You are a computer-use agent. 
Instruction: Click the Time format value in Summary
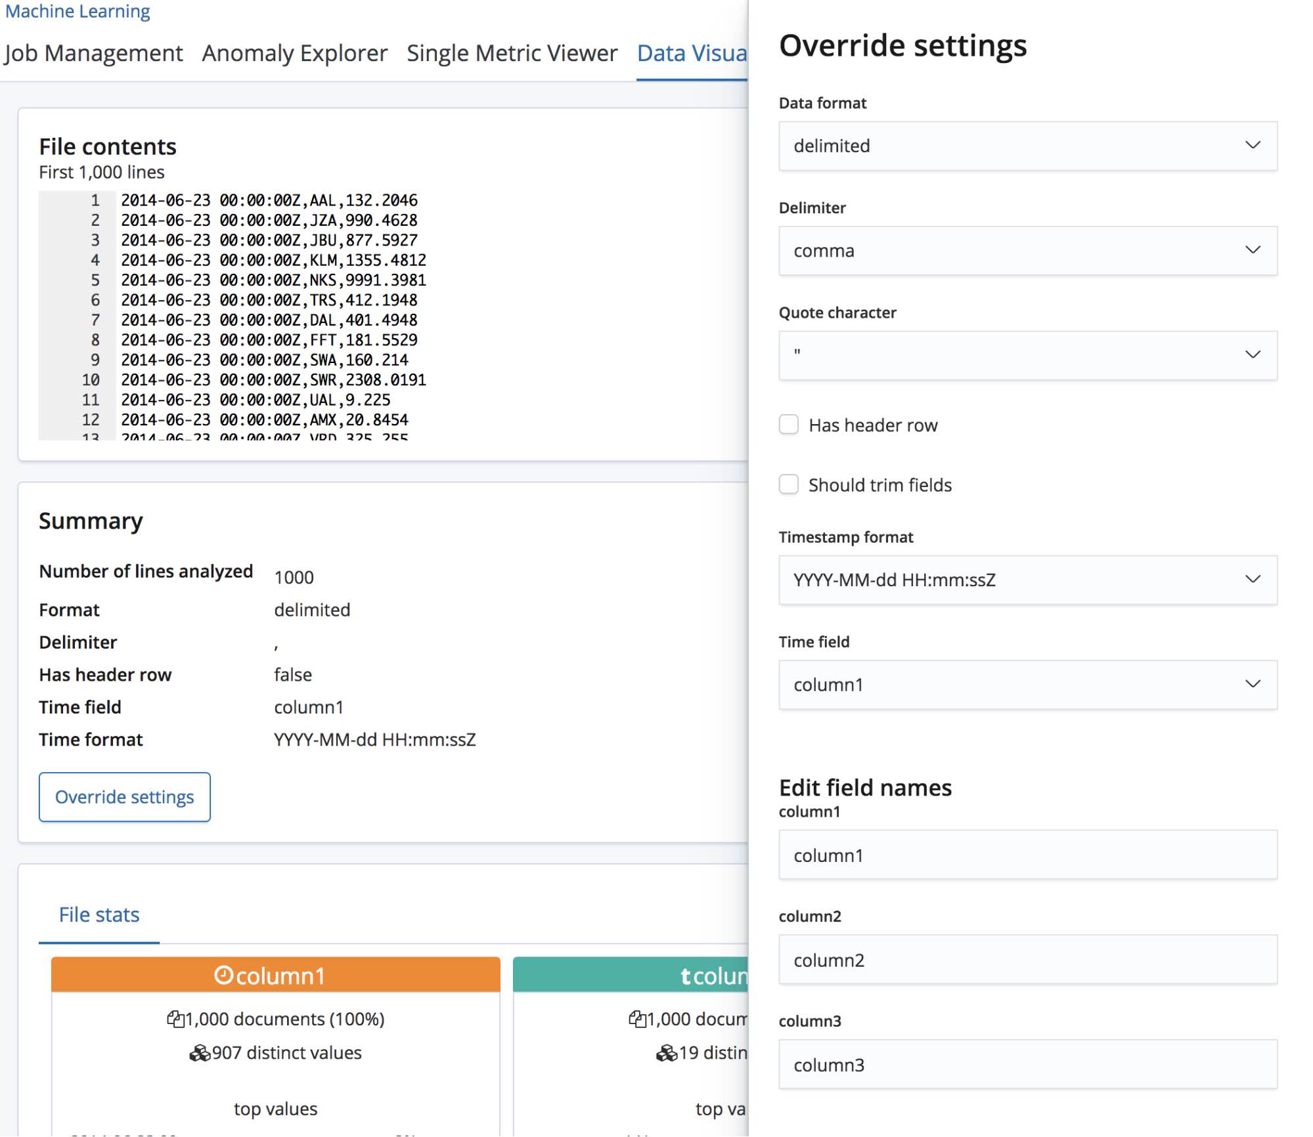click(374, 740)
